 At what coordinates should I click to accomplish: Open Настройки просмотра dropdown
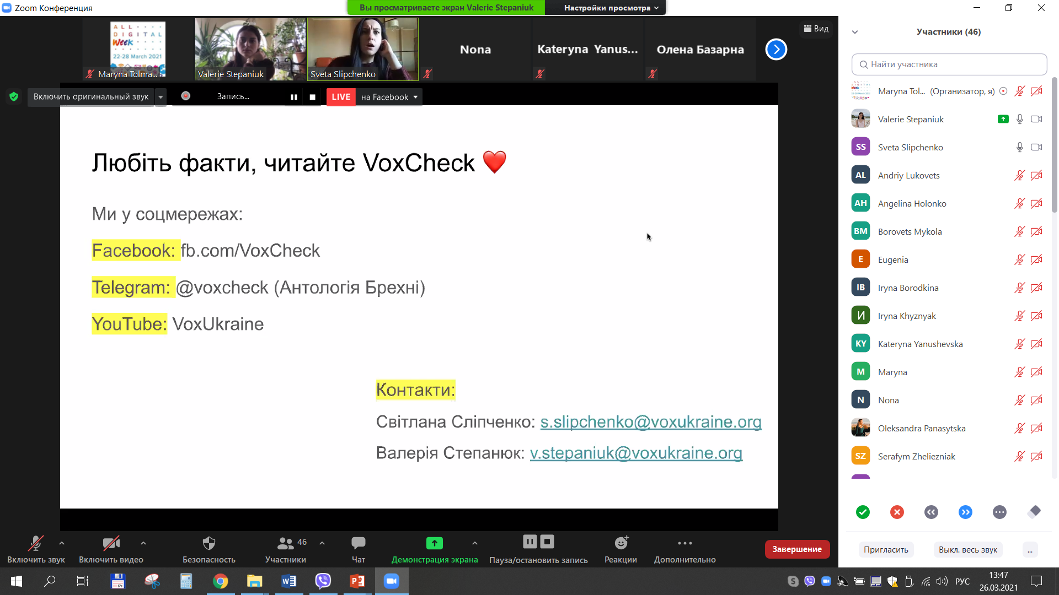pos(611,8)
